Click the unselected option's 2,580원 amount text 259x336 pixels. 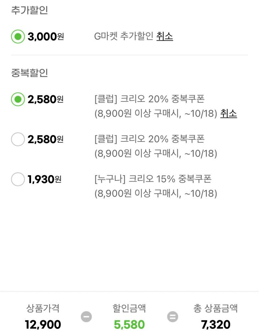point(46,139)
